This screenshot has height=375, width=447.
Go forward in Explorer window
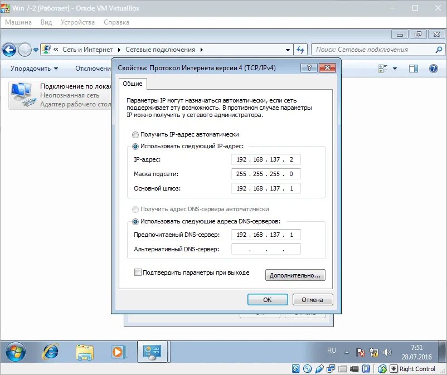point(25,50)
